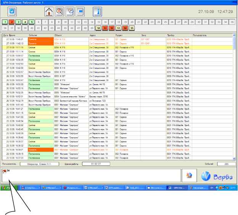Open the magnifier search icon with letter A
Screen dimensions: 238x215
click(x=59, y=11)
